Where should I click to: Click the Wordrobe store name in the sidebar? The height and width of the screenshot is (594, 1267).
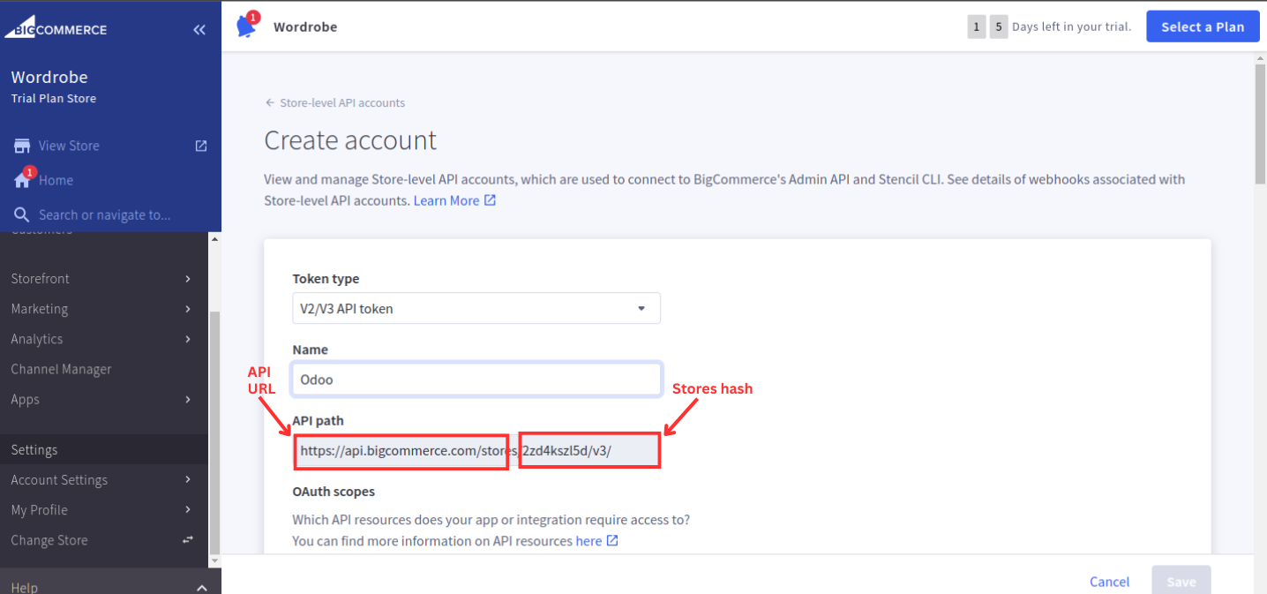tap(49, 77)
